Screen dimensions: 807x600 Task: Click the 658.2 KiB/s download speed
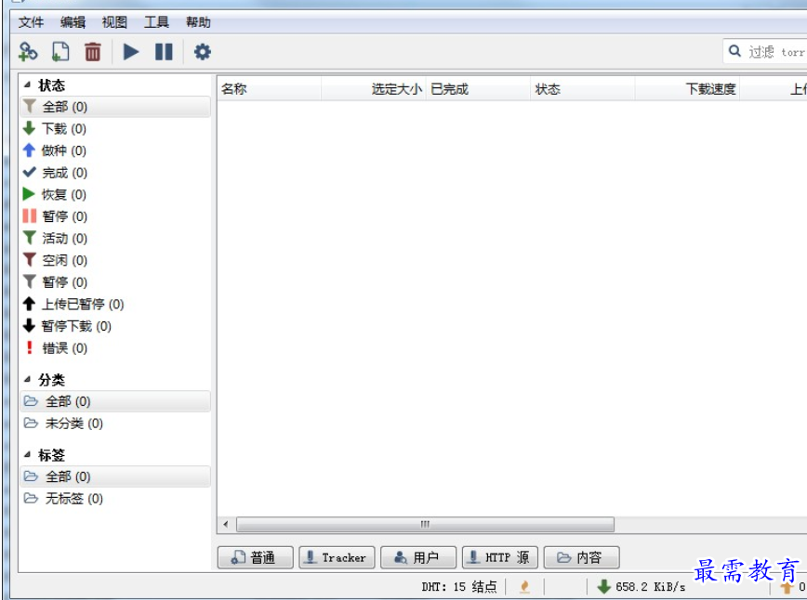(650, 587)
